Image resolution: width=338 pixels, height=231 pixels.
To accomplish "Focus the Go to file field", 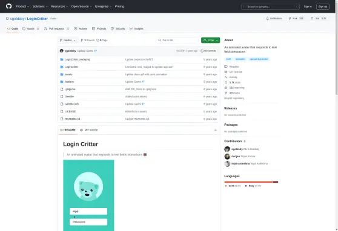I will click(177, 41).
